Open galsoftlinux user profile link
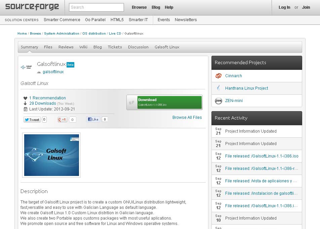 [x=53, y=72]
